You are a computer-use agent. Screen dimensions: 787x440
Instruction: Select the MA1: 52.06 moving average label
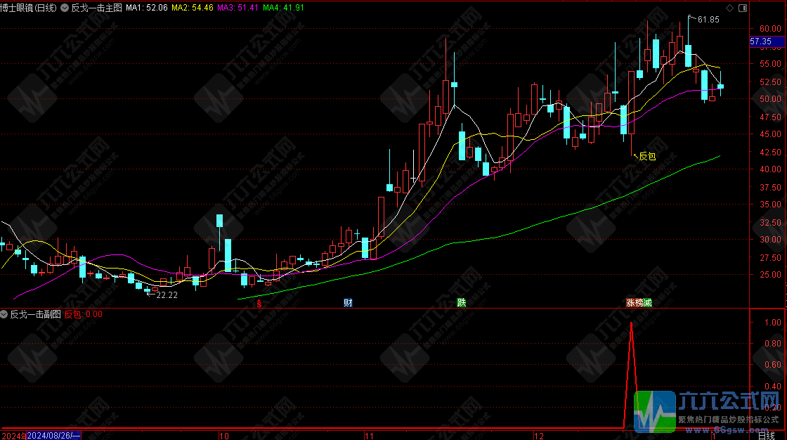pyautogui.click(x=147, y=8)
